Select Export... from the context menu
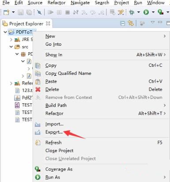The image size is (170, 182). point(54,132)
